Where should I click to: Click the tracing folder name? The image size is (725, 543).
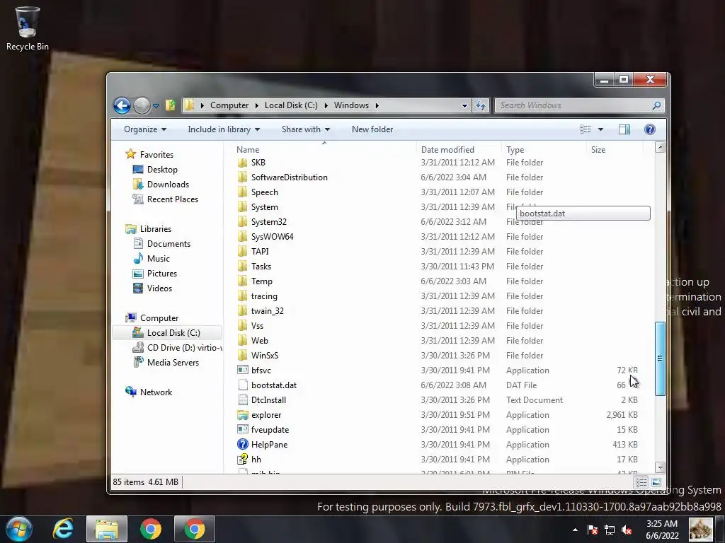(x=264, y=296)
